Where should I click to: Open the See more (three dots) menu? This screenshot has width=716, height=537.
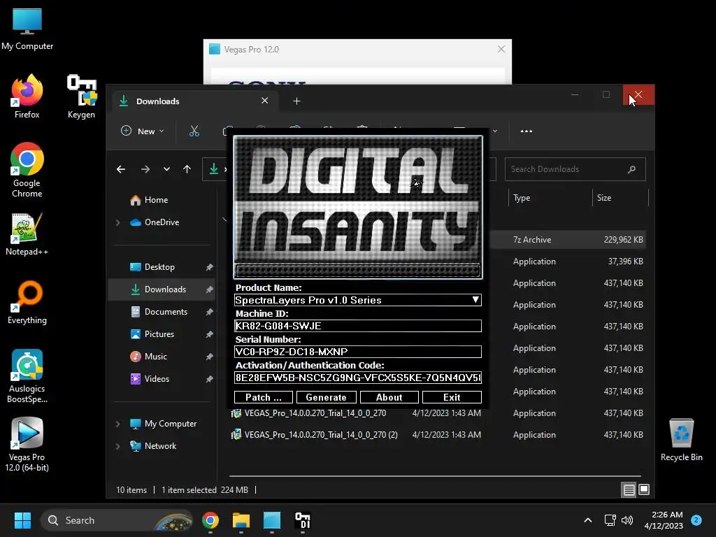(526, 131)
